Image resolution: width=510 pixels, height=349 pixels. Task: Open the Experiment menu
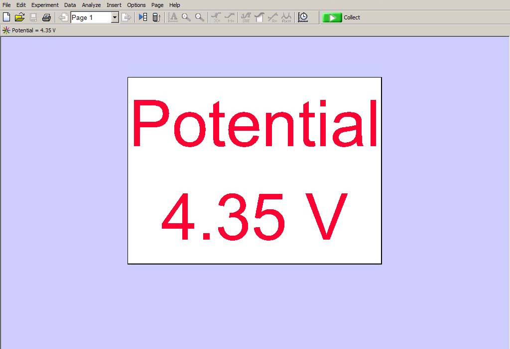click(x=45, y=5)
